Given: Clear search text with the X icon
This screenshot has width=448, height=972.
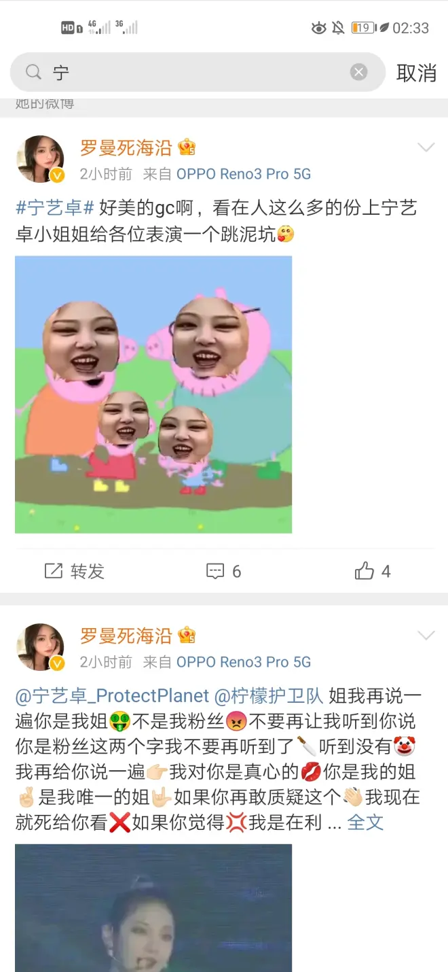Looking at the screenshot, I should pos(359,72).
